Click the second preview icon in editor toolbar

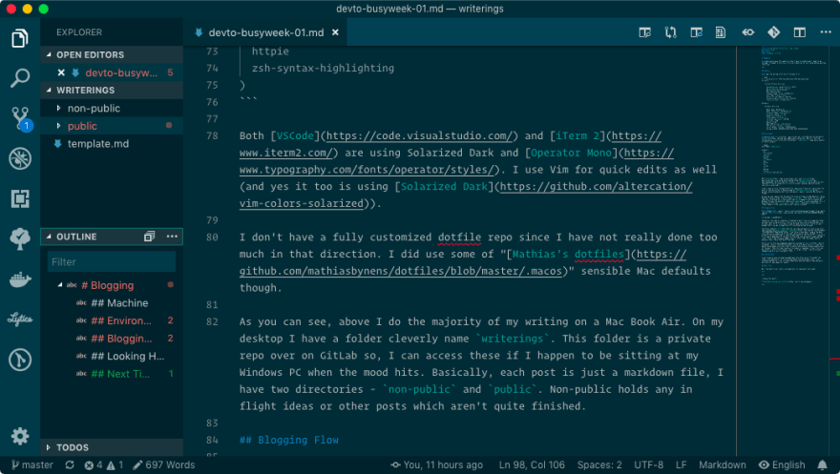tap(696, 32)
